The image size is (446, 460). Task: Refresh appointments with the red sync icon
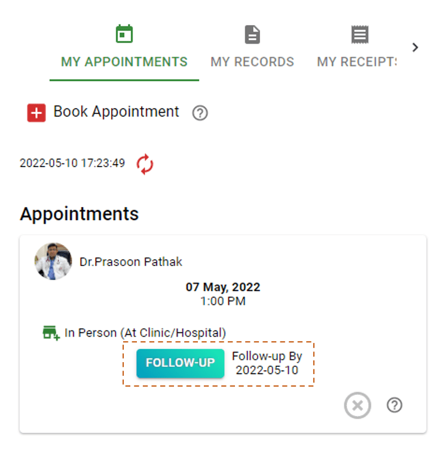click(145, 163)
